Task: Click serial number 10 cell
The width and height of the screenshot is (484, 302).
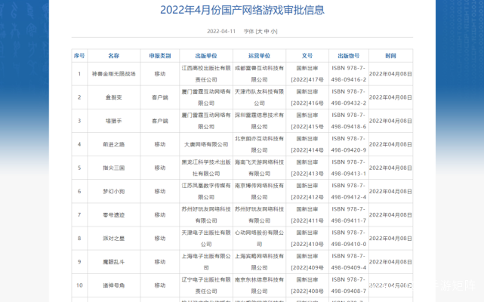Action: (79, 285)
